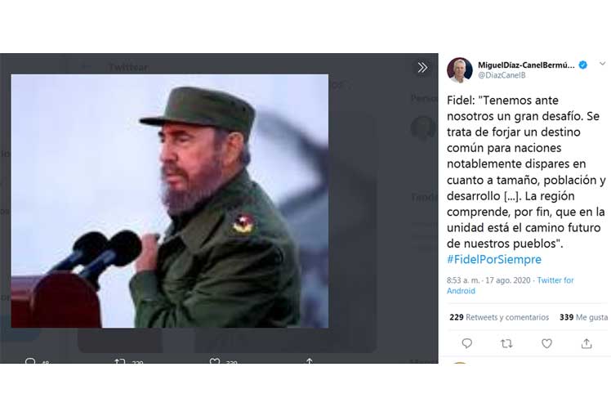Click the retweet icon below the photo

(x=119, y=361)
